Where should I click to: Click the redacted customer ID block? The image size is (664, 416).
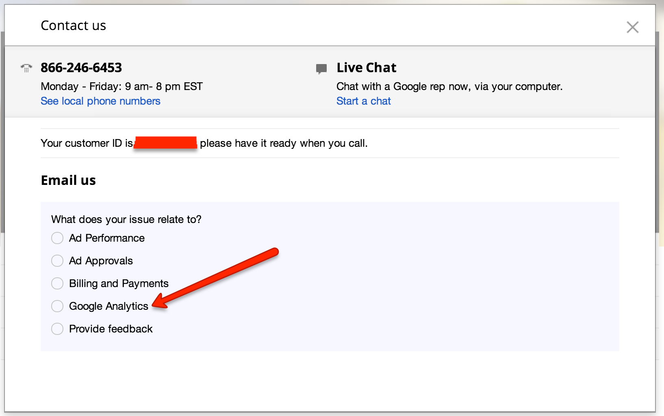(165, 143)
